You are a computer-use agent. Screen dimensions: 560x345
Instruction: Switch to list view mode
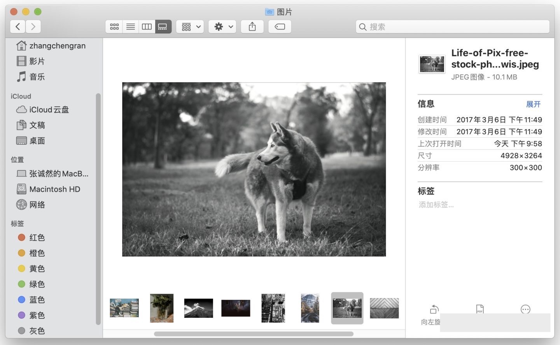pos(131,27)
